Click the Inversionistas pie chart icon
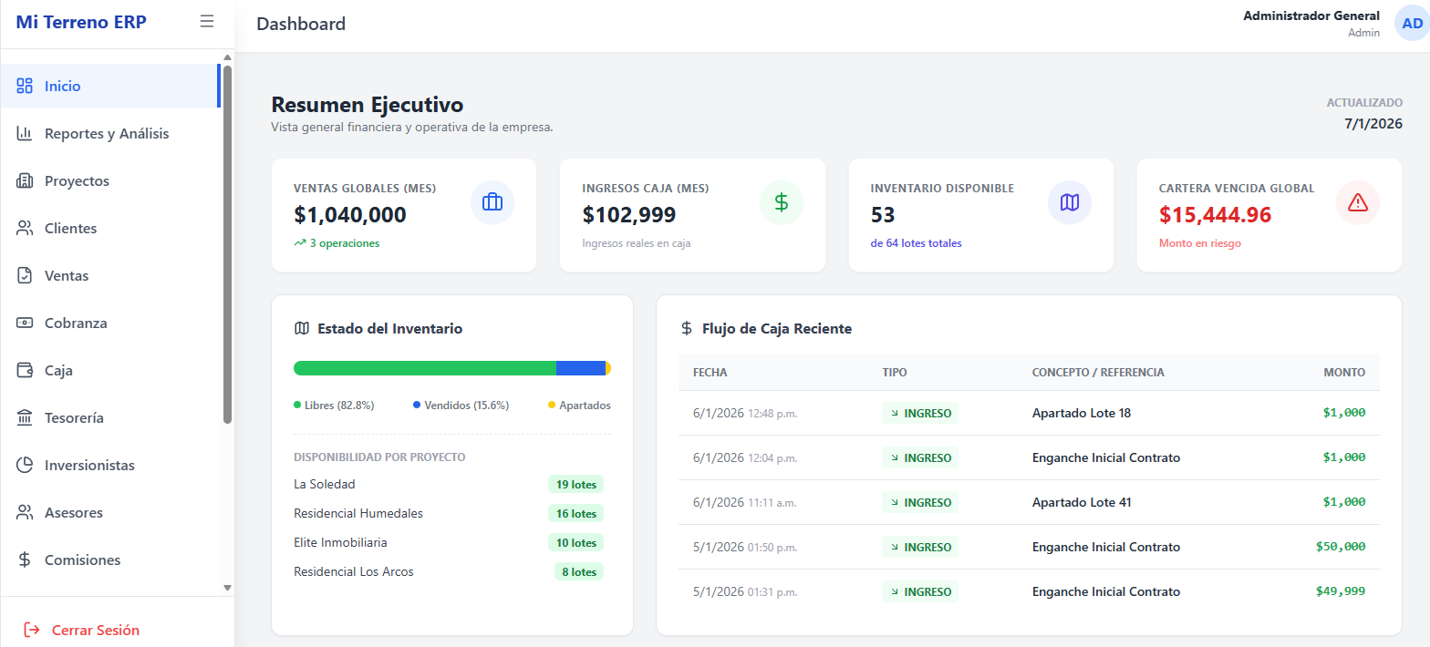 coord(25,466)
